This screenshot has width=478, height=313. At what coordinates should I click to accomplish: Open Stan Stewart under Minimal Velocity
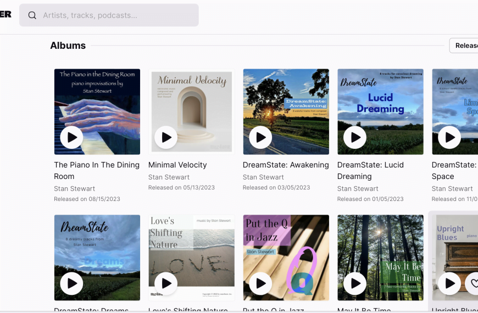pyautogui.click(x=169, y=177)
